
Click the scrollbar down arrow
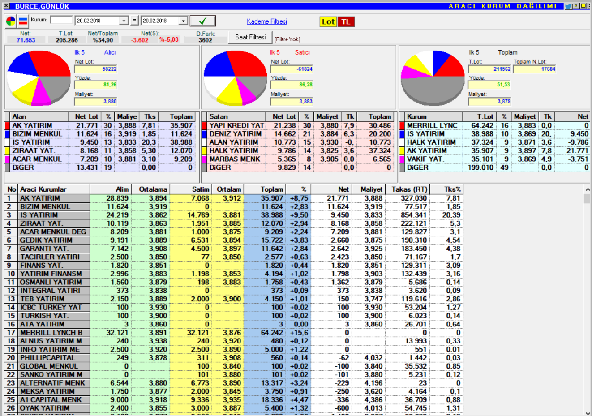point(587,412)
